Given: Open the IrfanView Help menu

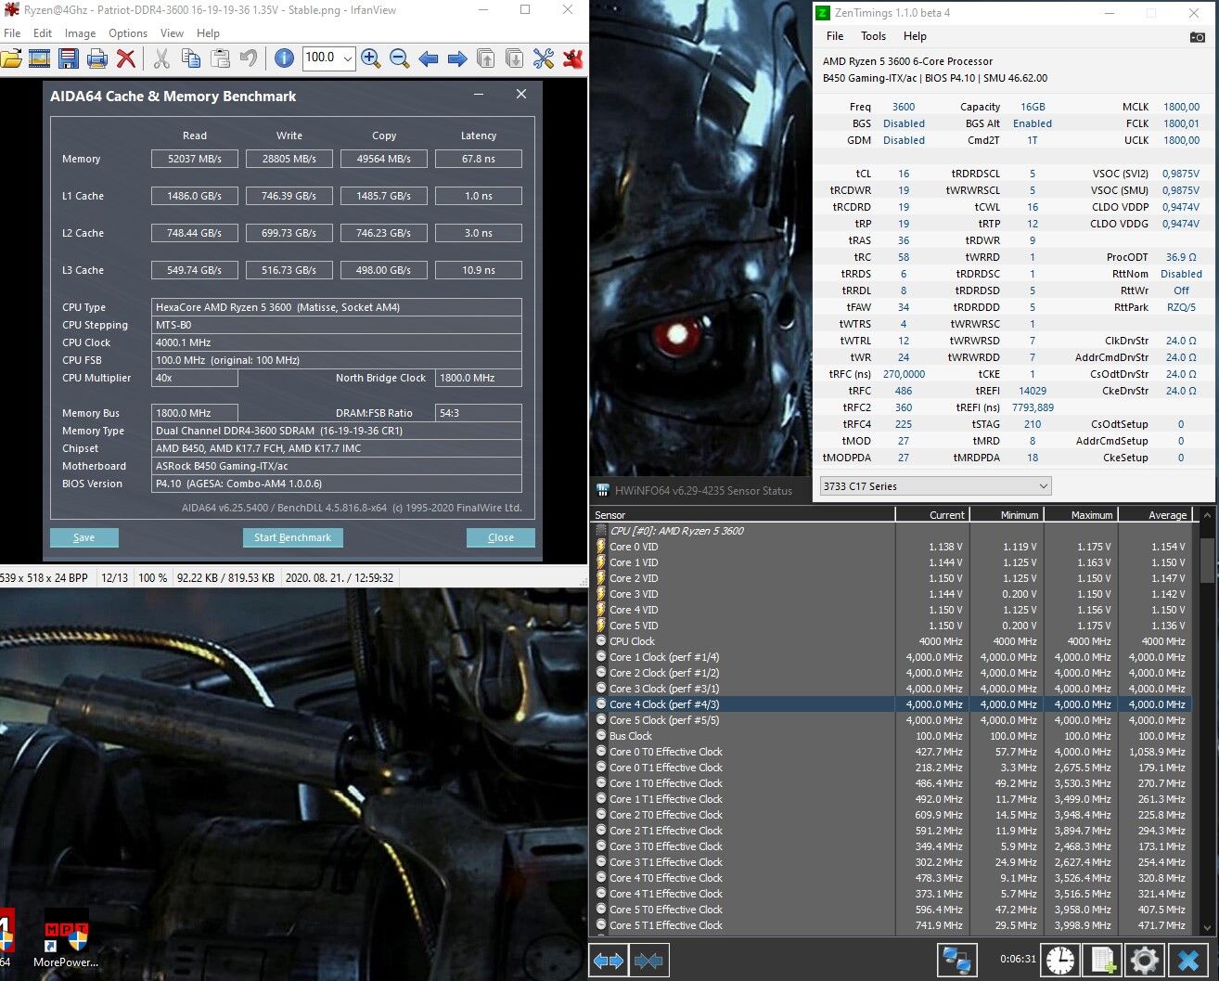Looking at the screenshot, I should pos(209,33).
